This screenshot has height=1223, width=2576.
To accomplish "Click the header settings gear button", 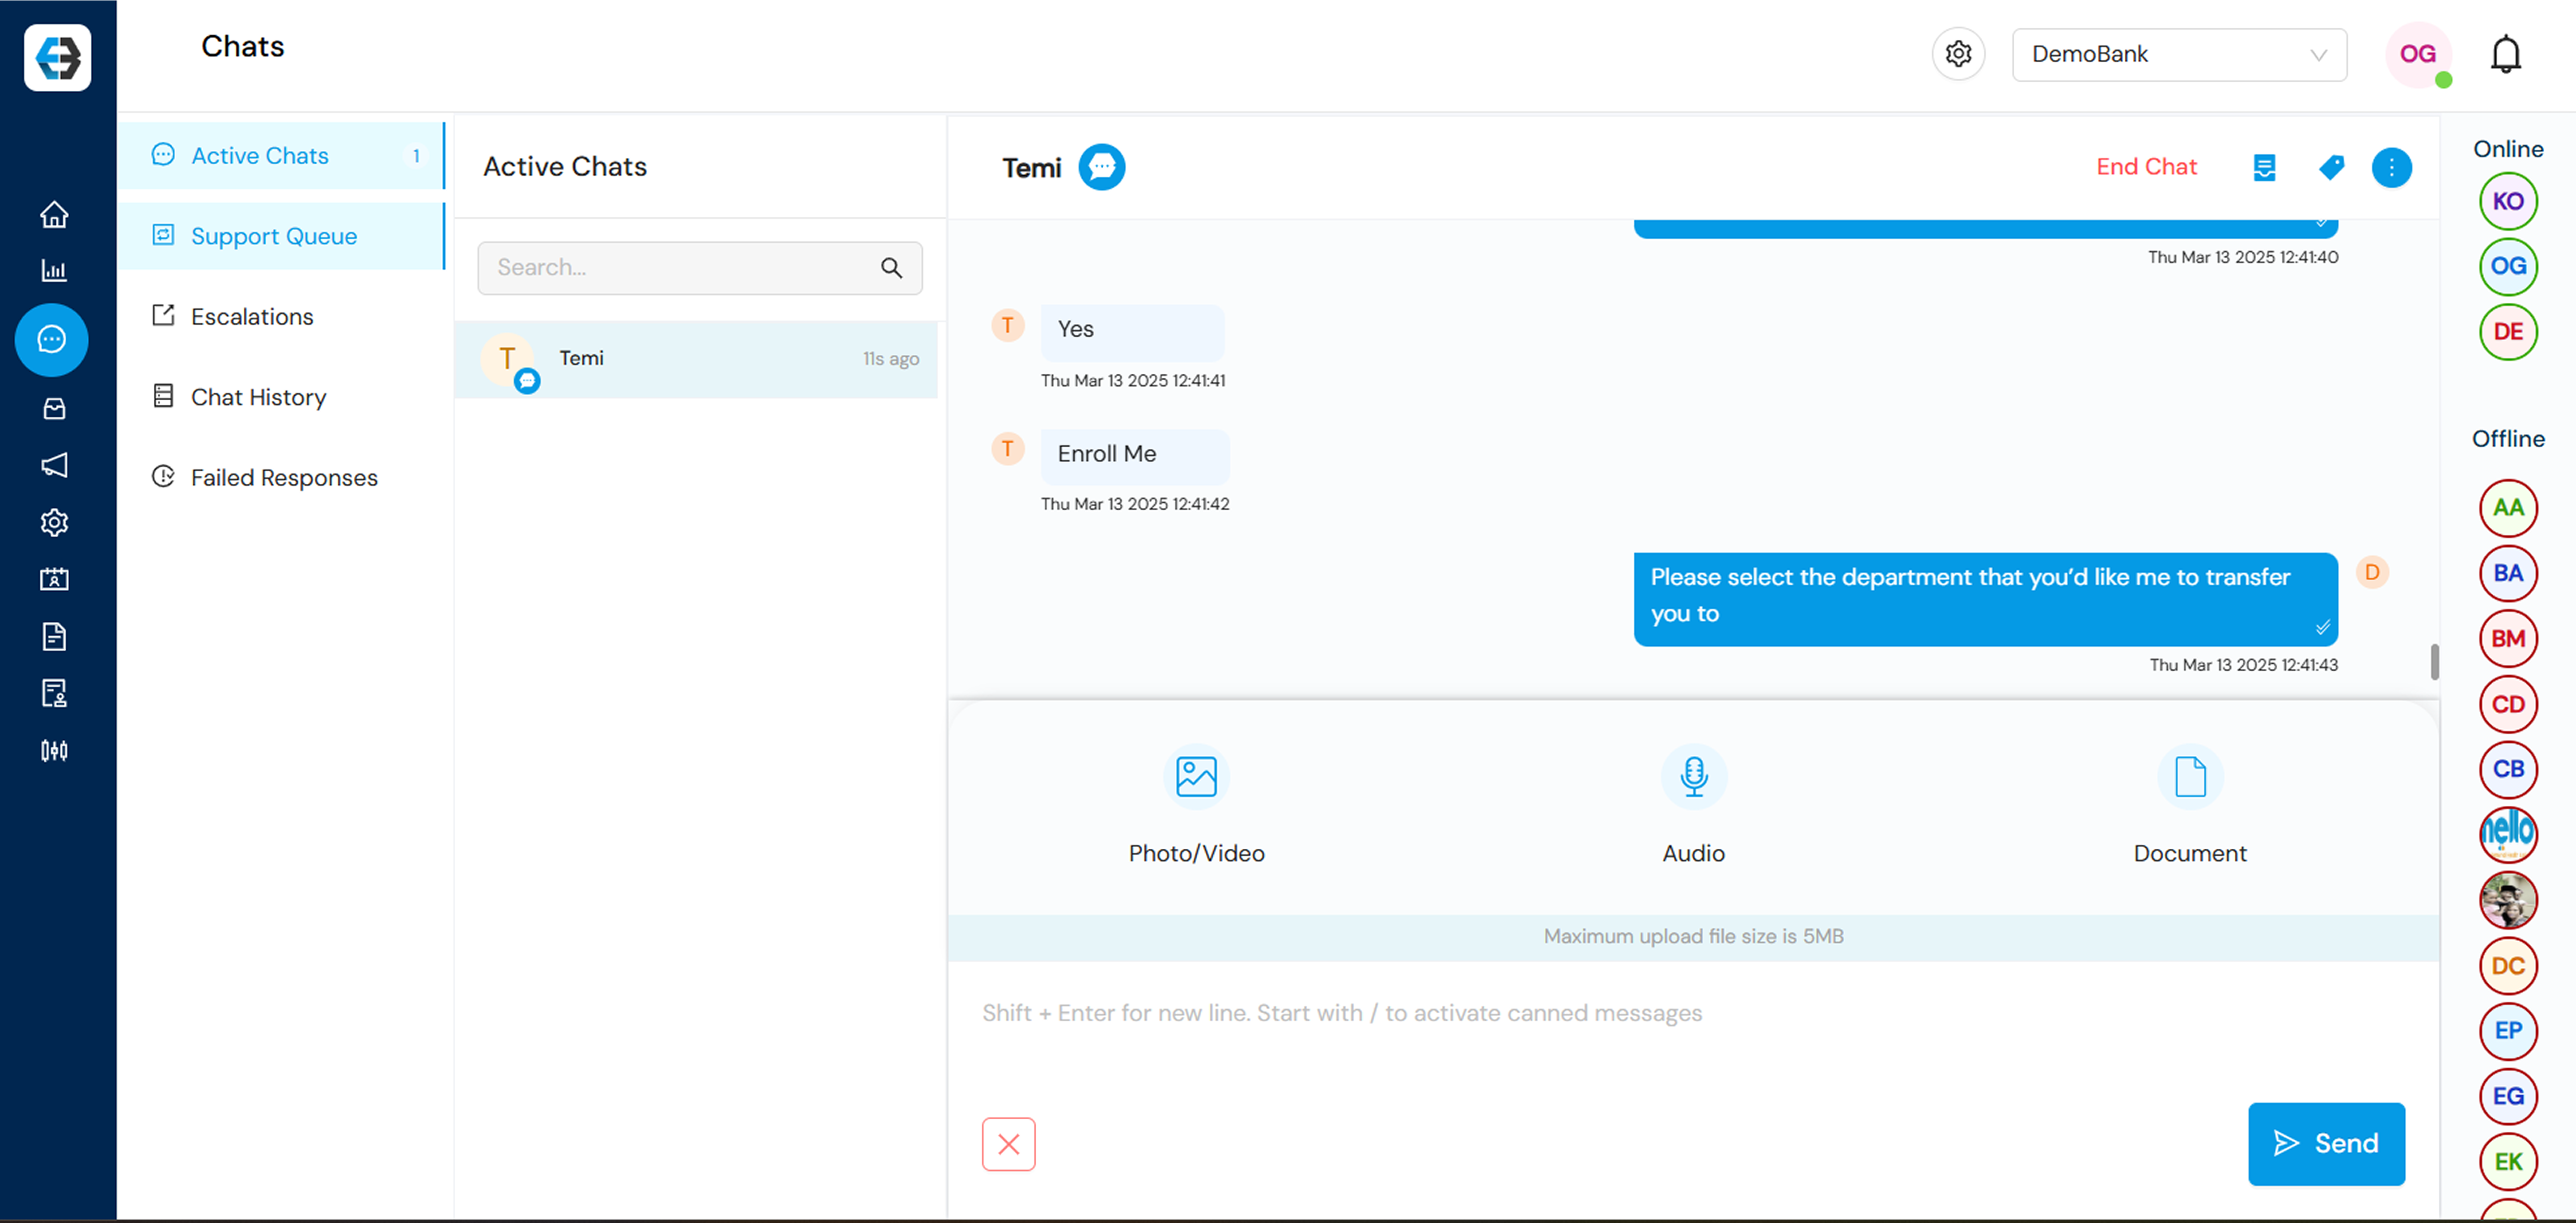I will pos(1958,54).
